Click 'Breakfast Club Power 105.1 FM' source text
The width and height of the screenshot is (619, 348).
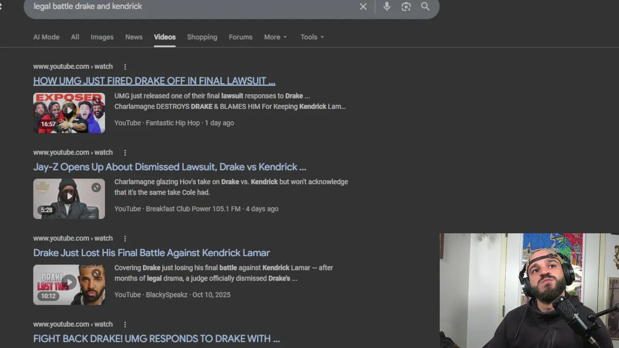(x=193, y=209)
